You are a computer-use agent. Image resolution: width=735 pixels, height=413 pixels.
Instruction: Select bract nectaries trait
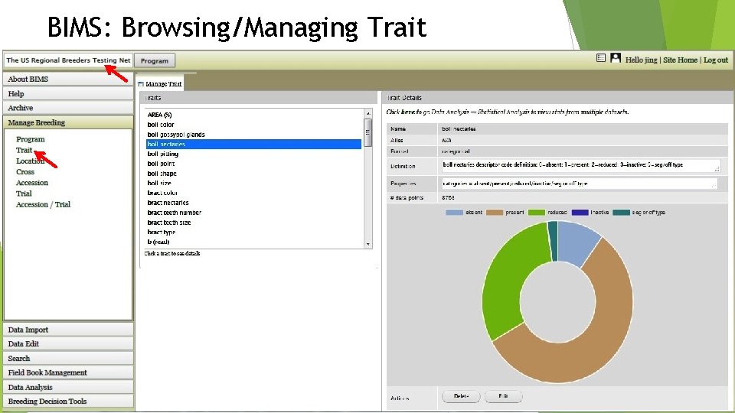(253, 203)
